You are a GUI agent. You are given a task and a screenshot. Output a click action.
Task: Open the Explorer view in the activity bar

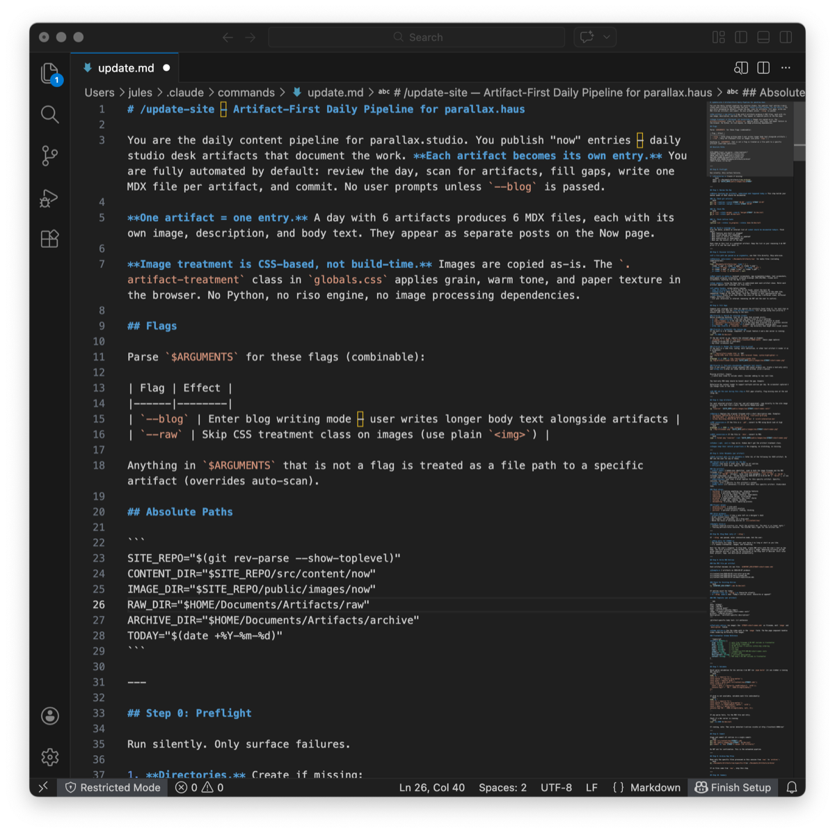pos(49,72)
